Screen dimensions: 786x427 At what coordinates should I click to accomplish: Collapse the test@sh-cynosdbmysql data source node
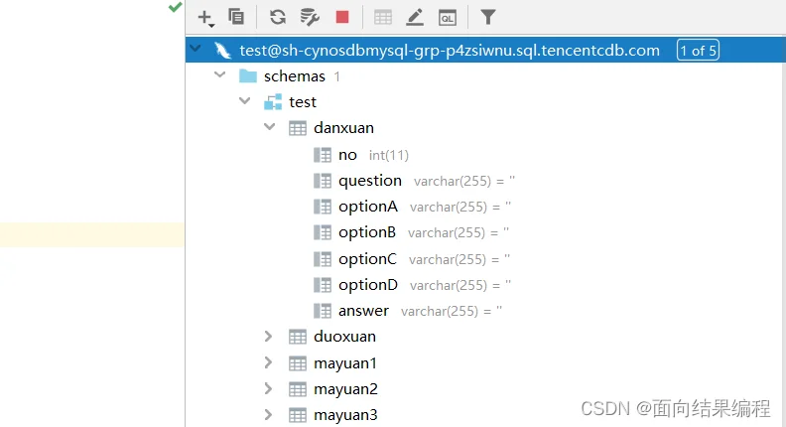pyautogui.click(x=196, y=50)
